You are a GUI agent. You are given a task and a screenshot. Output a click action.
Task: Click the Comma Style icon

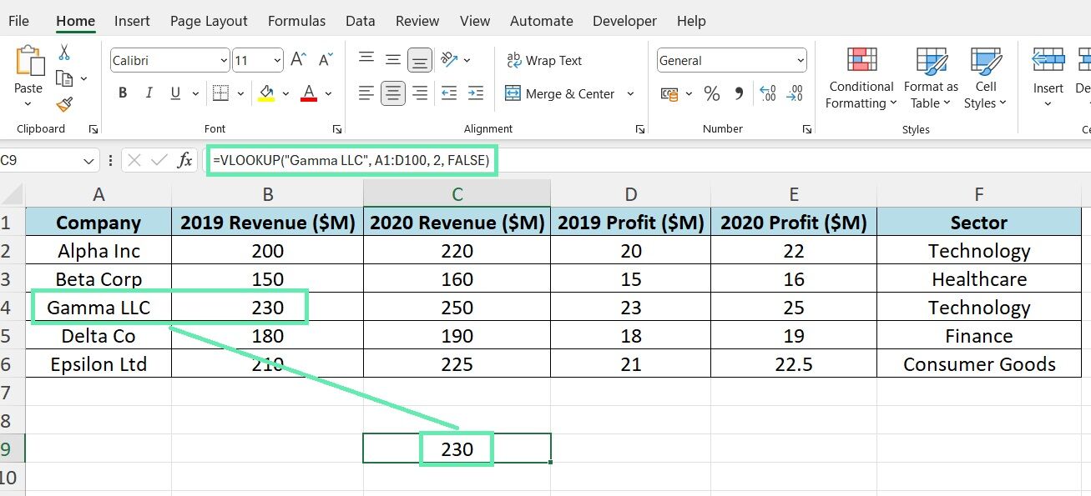738,93
